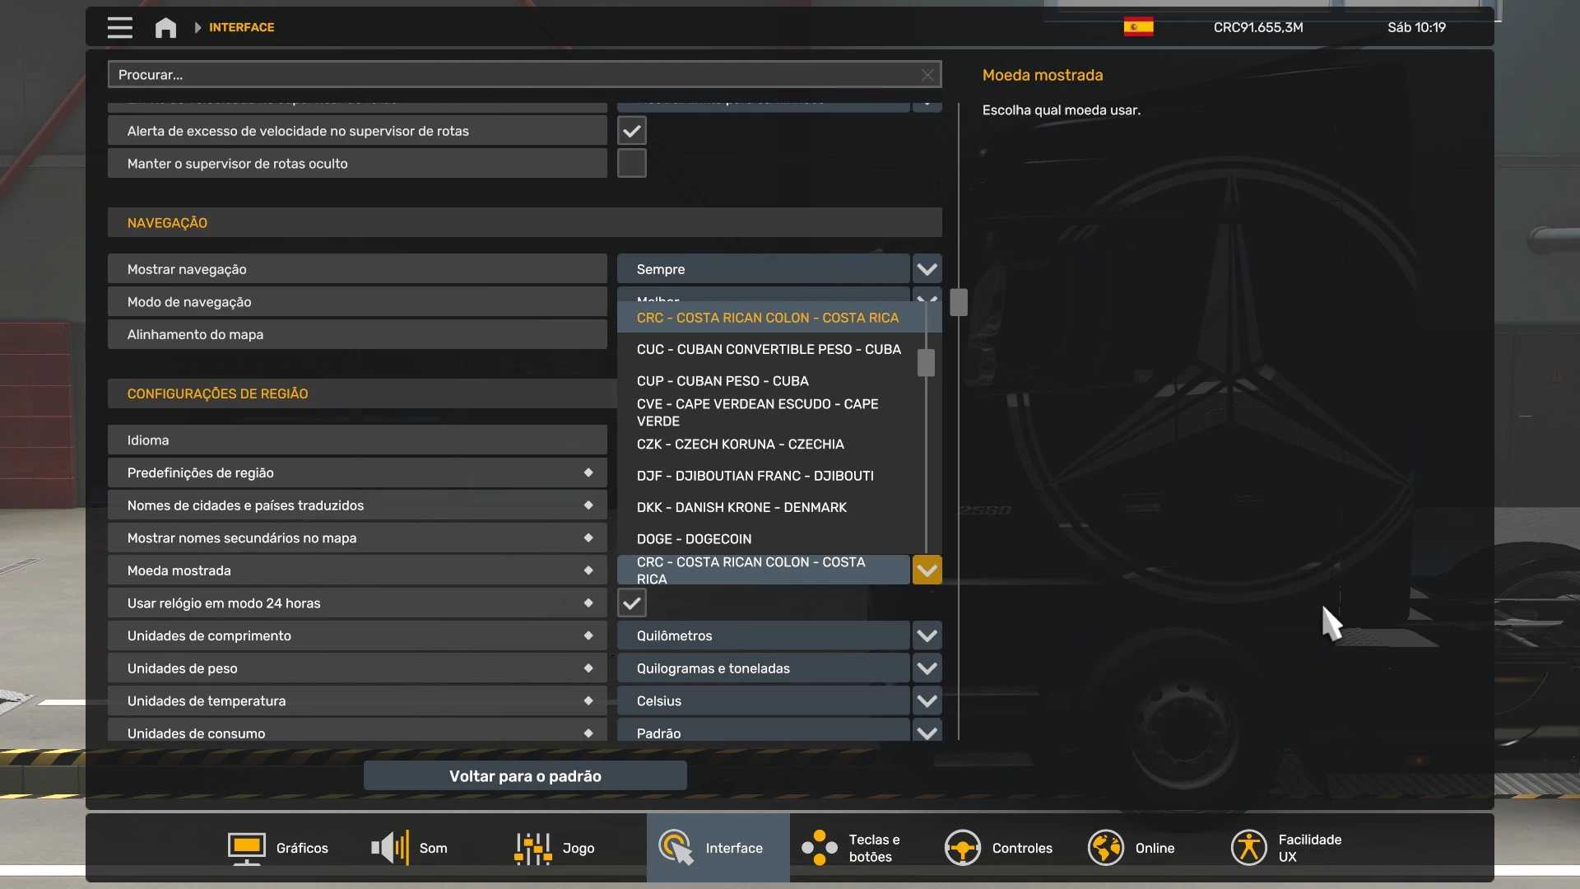1580x889 pixels.
Task: Toggle 24-hour clock mode checkbox
Action: click(631, 603)
